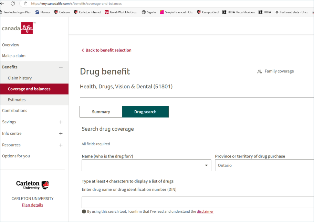The image size is (314, 222).
Task: Open Claim history in the sidebar
Action: pyautogui.click(x=20, y=78)
